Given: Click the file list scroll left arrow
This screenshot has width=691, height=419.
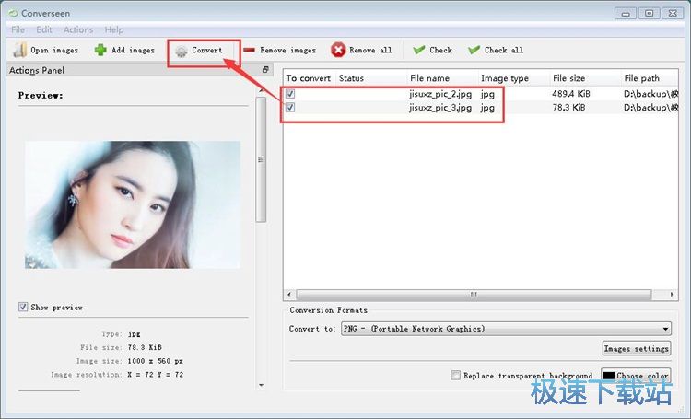Looking at the screenshot, I should (289, 294).
